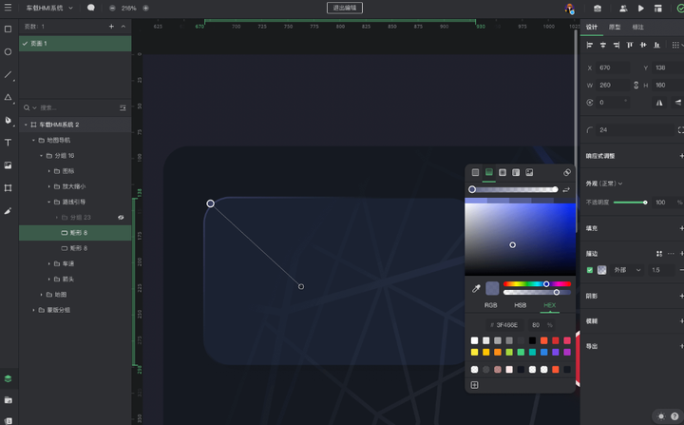Zoom out with the minus button
The image size is (684, 425).
[x=112, y=8]
